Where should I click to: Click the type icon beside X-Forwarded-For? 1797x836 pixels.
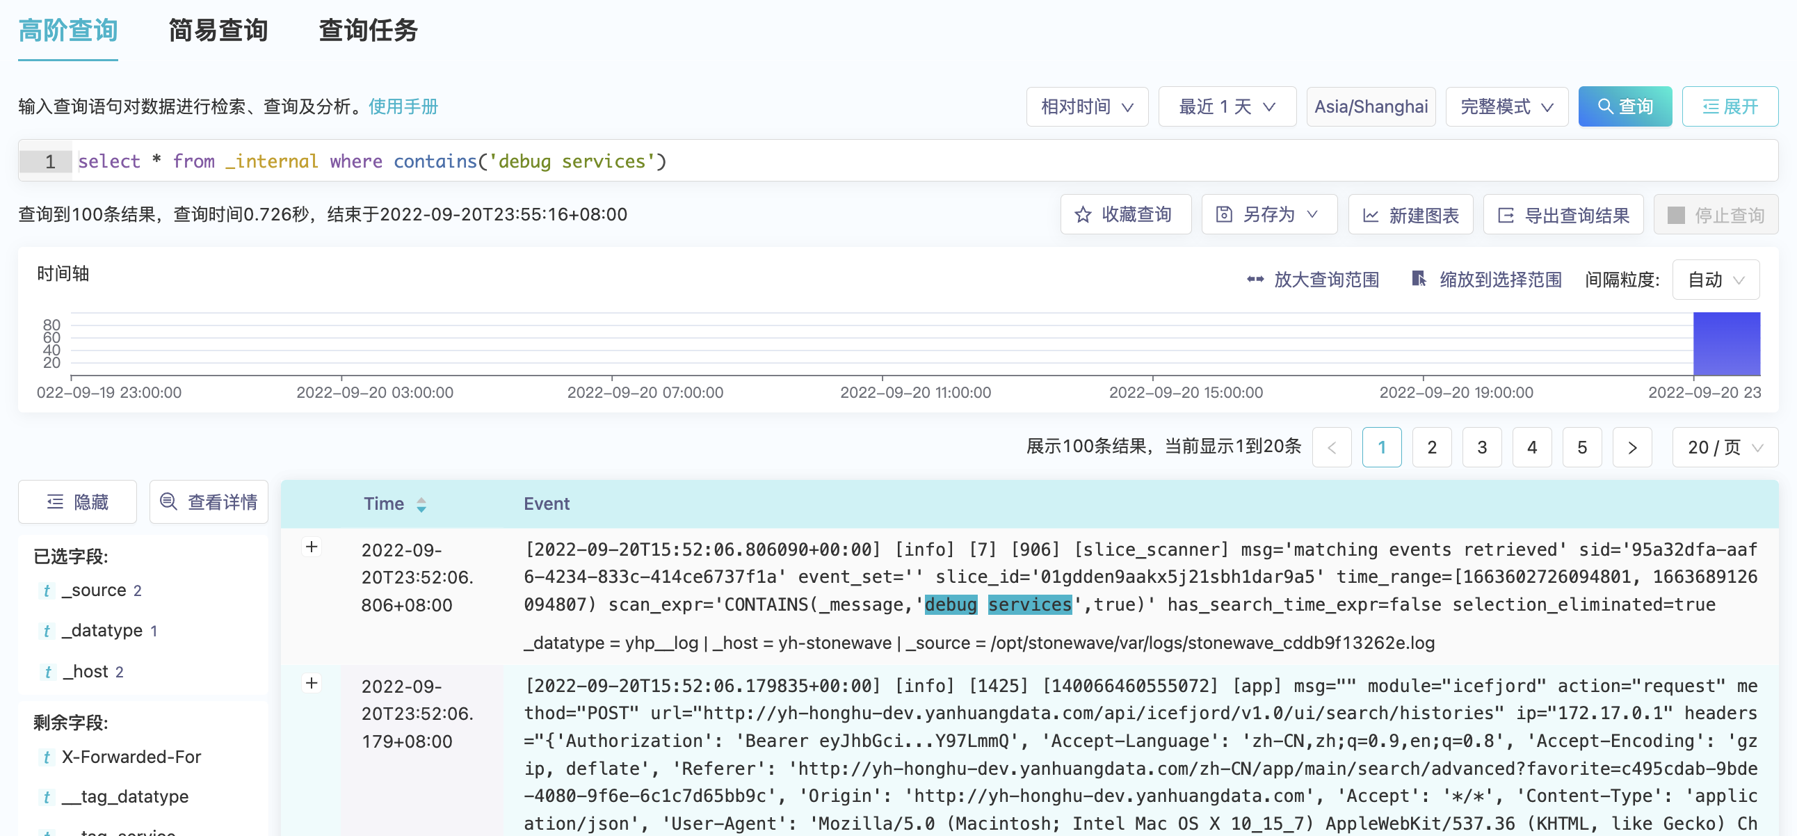pyautogui.click(x=47, y=758)
